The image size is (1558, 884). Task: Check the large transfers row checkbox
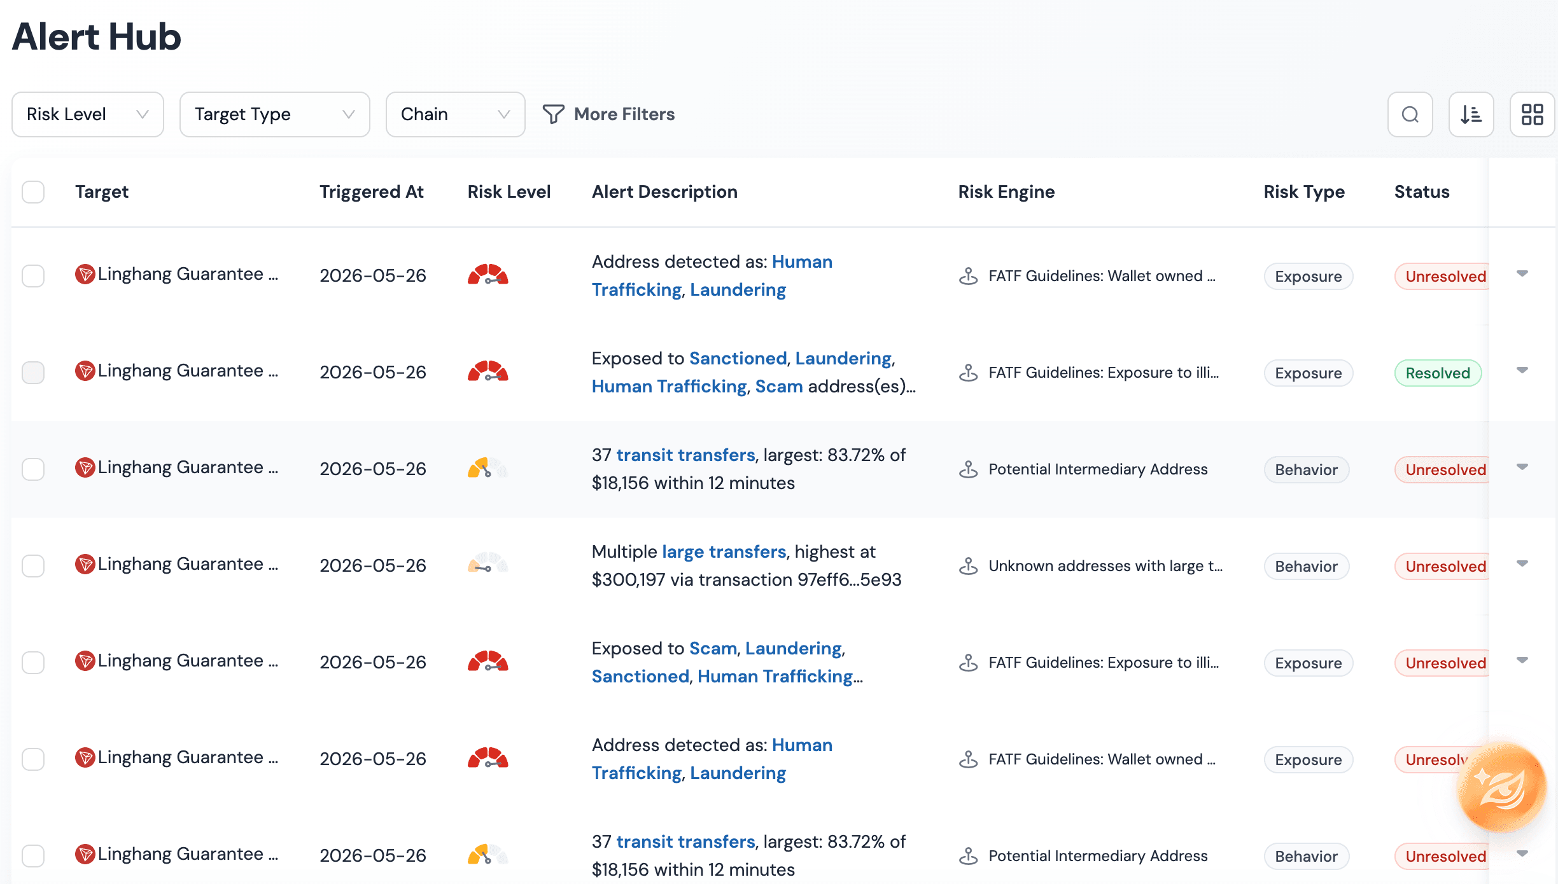tap(33, 566)
